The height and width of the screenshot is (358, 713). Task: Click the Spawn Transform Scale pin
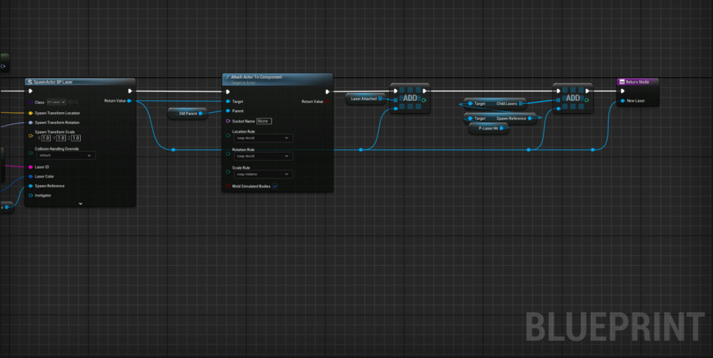(31, 135)
